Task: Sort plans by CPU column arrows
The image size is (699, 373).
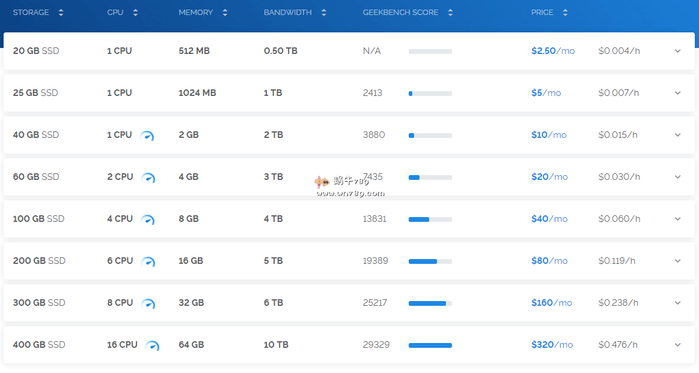Action: coord(135,13)
